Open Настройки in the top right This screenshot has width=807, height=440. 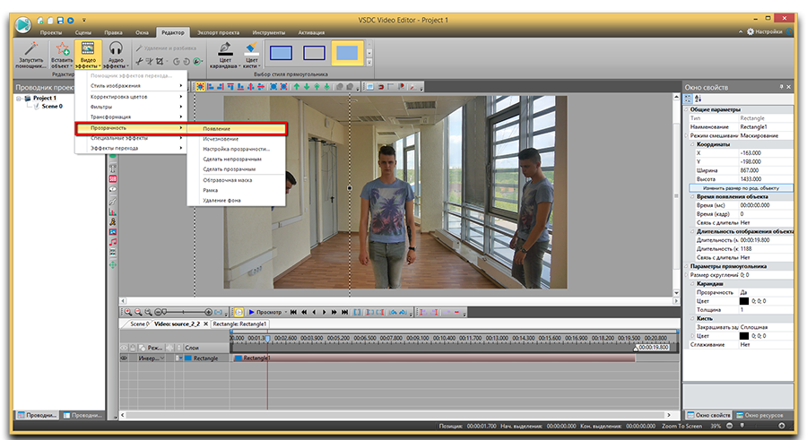click(x=765, y=31)
